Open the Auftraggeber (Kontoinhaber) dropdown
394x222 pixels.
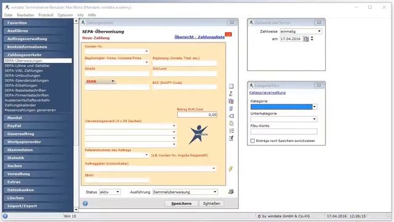(214, 168)
